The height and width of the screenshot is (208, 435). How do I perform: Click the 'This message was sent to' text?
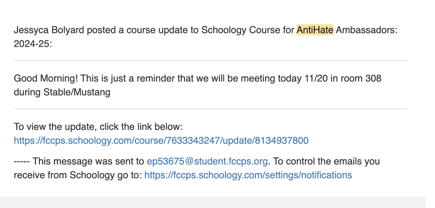pos(88,161)
